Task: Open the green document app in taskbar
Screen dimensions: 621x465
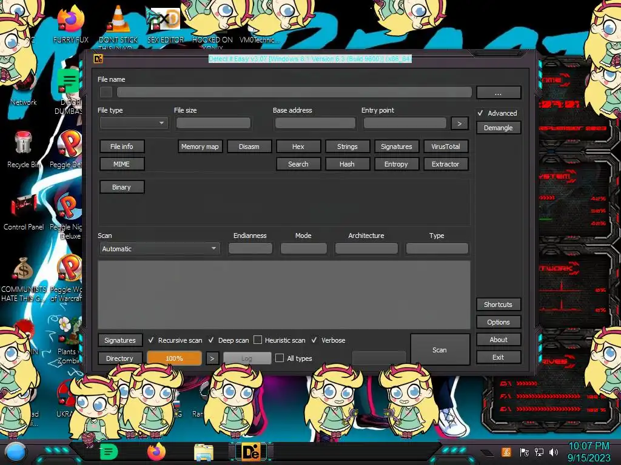Action: tap(109, 452)
